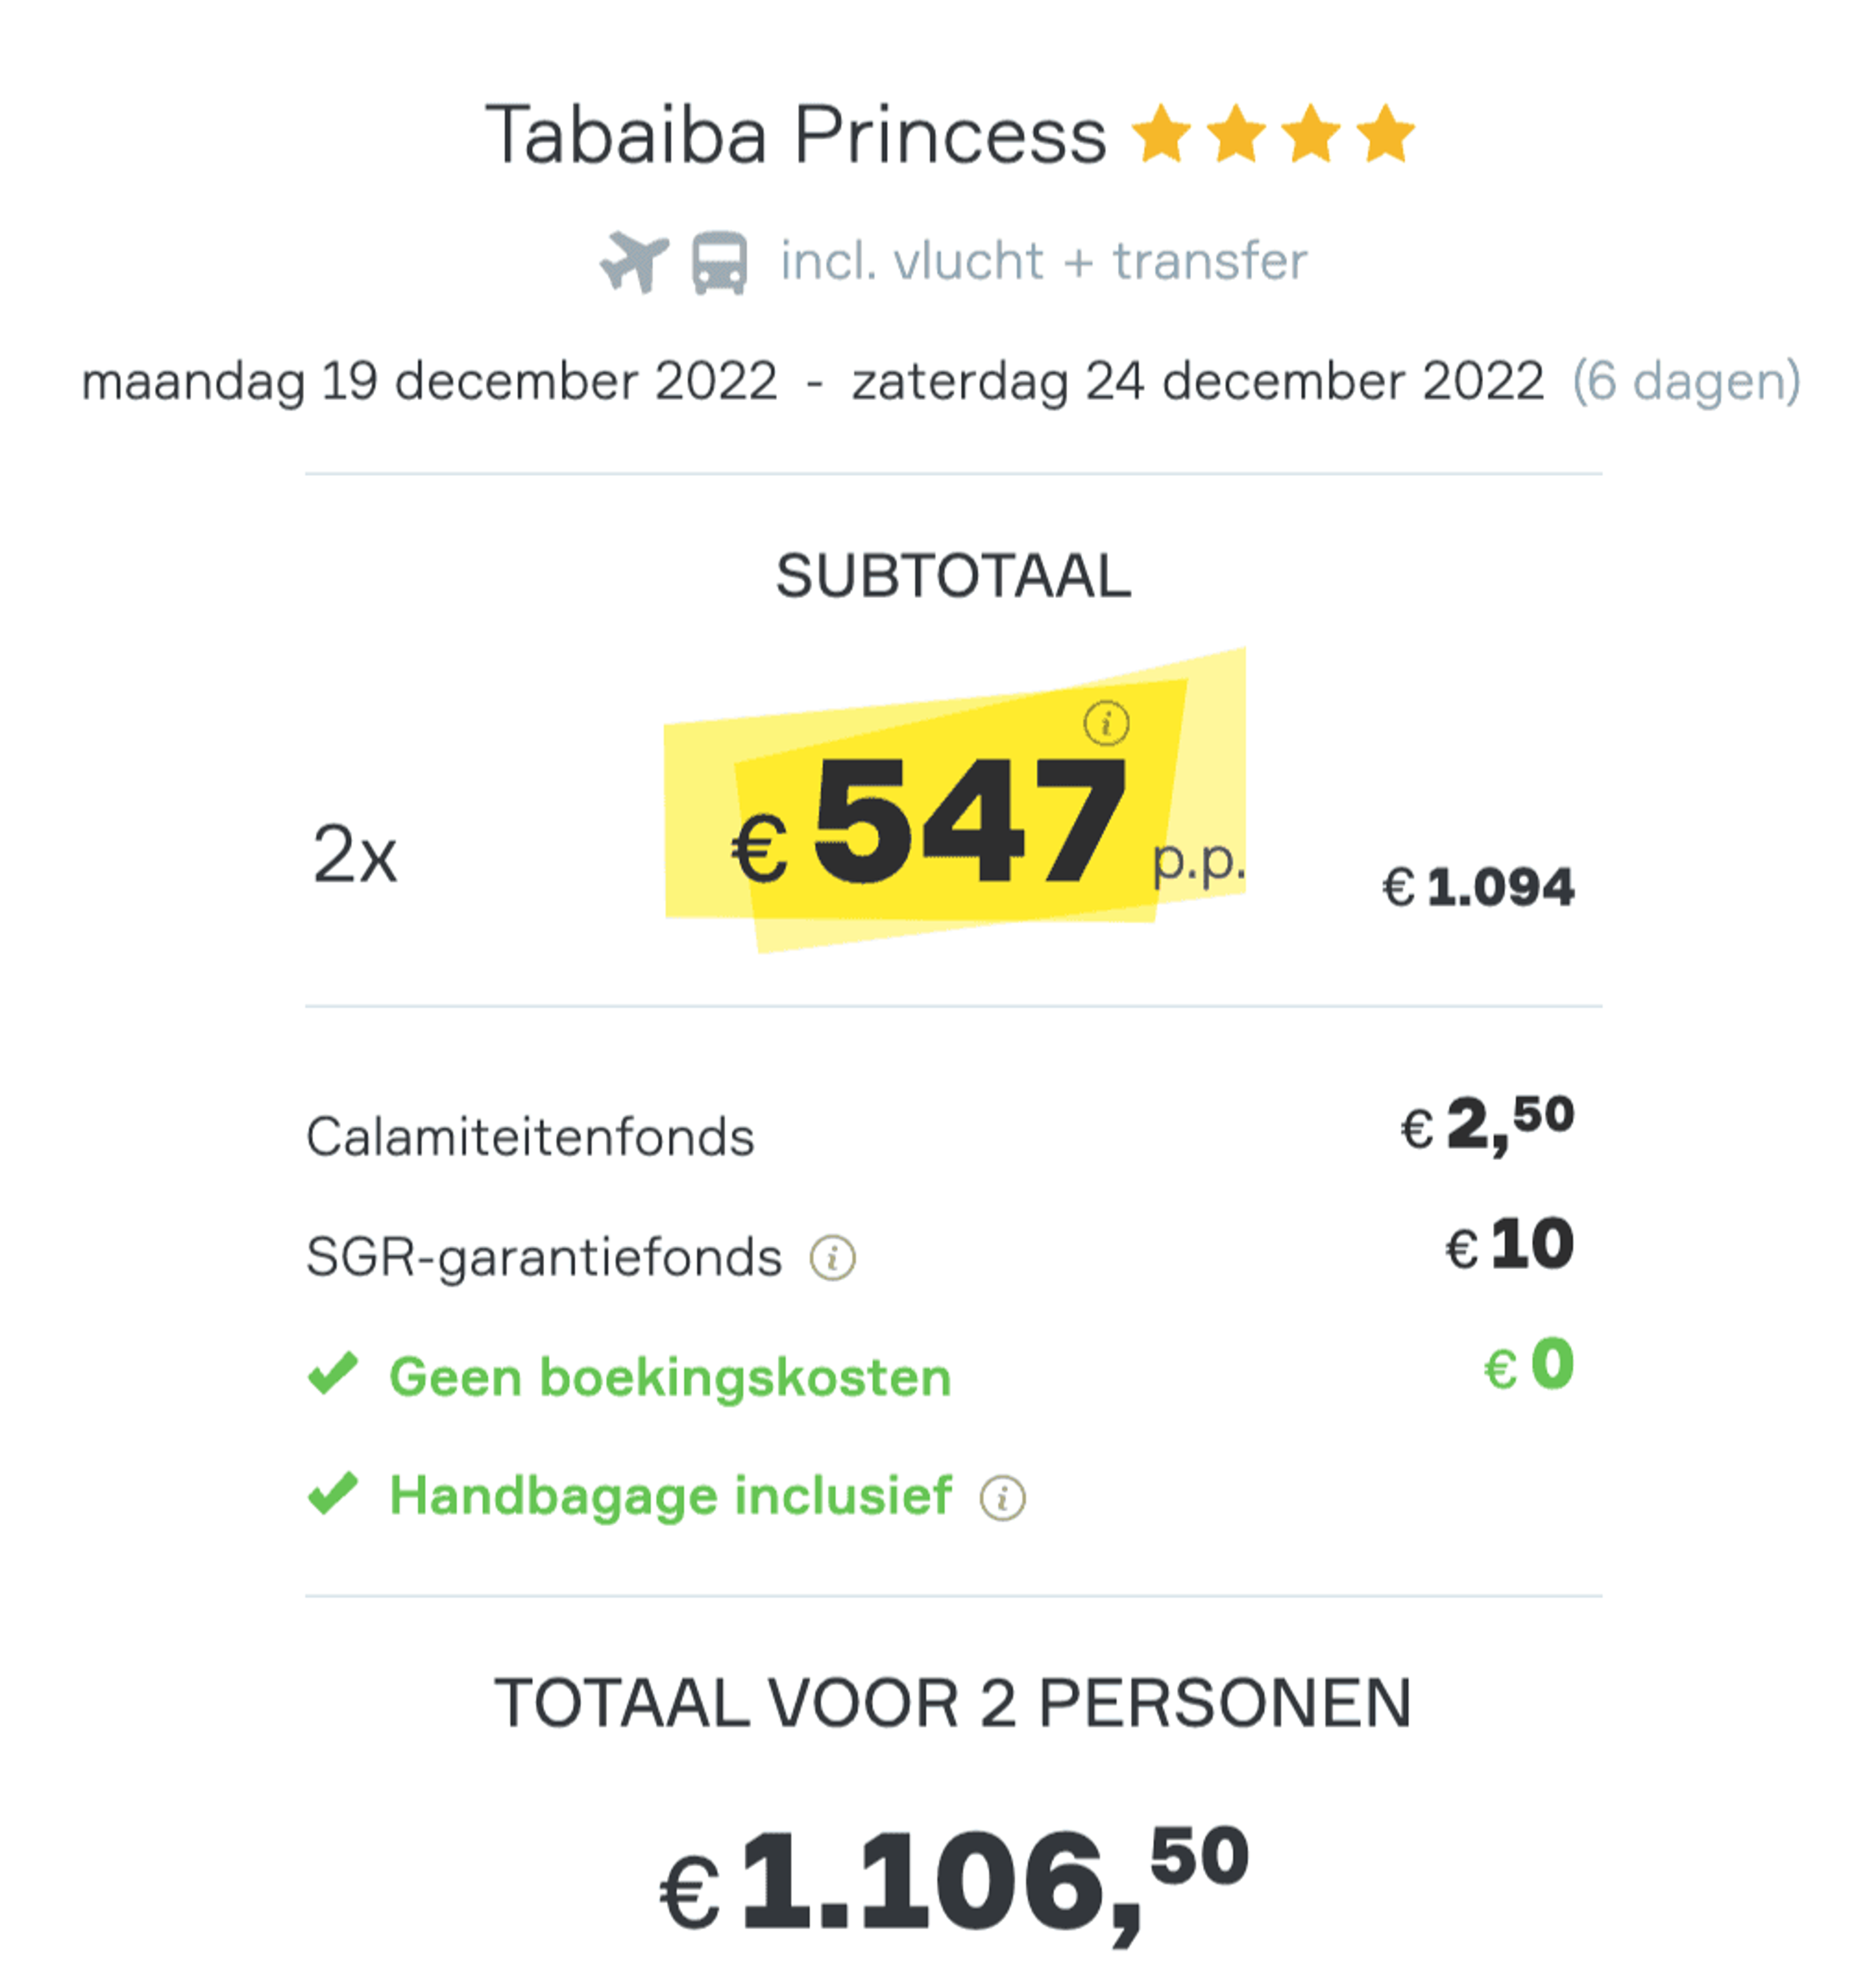Click the incl. vlucht + transfer text
The height and width of the screenshot is (1969, 1876).
[x=1043, y=261]
